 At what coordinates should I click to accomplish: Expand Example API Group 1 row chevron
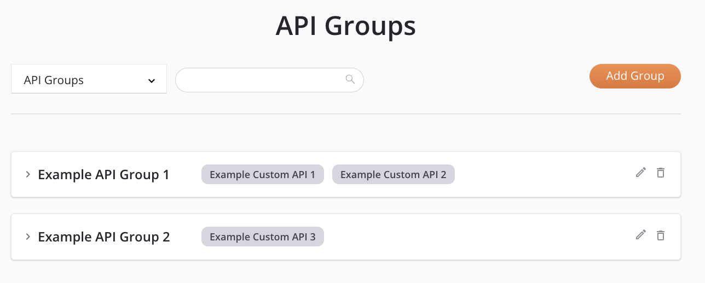click(27, 174)
